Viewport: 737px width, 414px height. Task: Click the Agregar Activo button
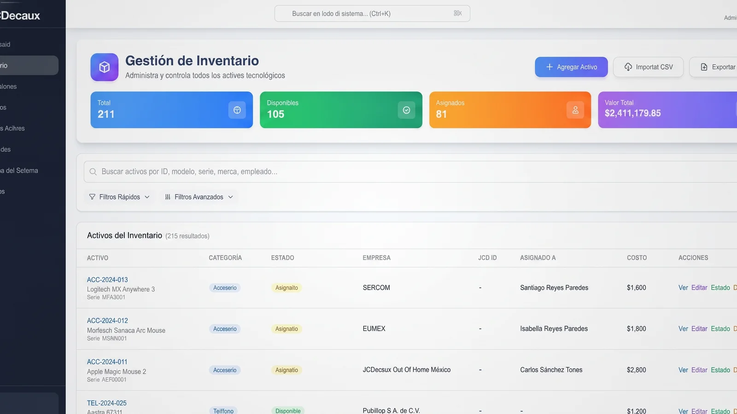pos(571,67)
